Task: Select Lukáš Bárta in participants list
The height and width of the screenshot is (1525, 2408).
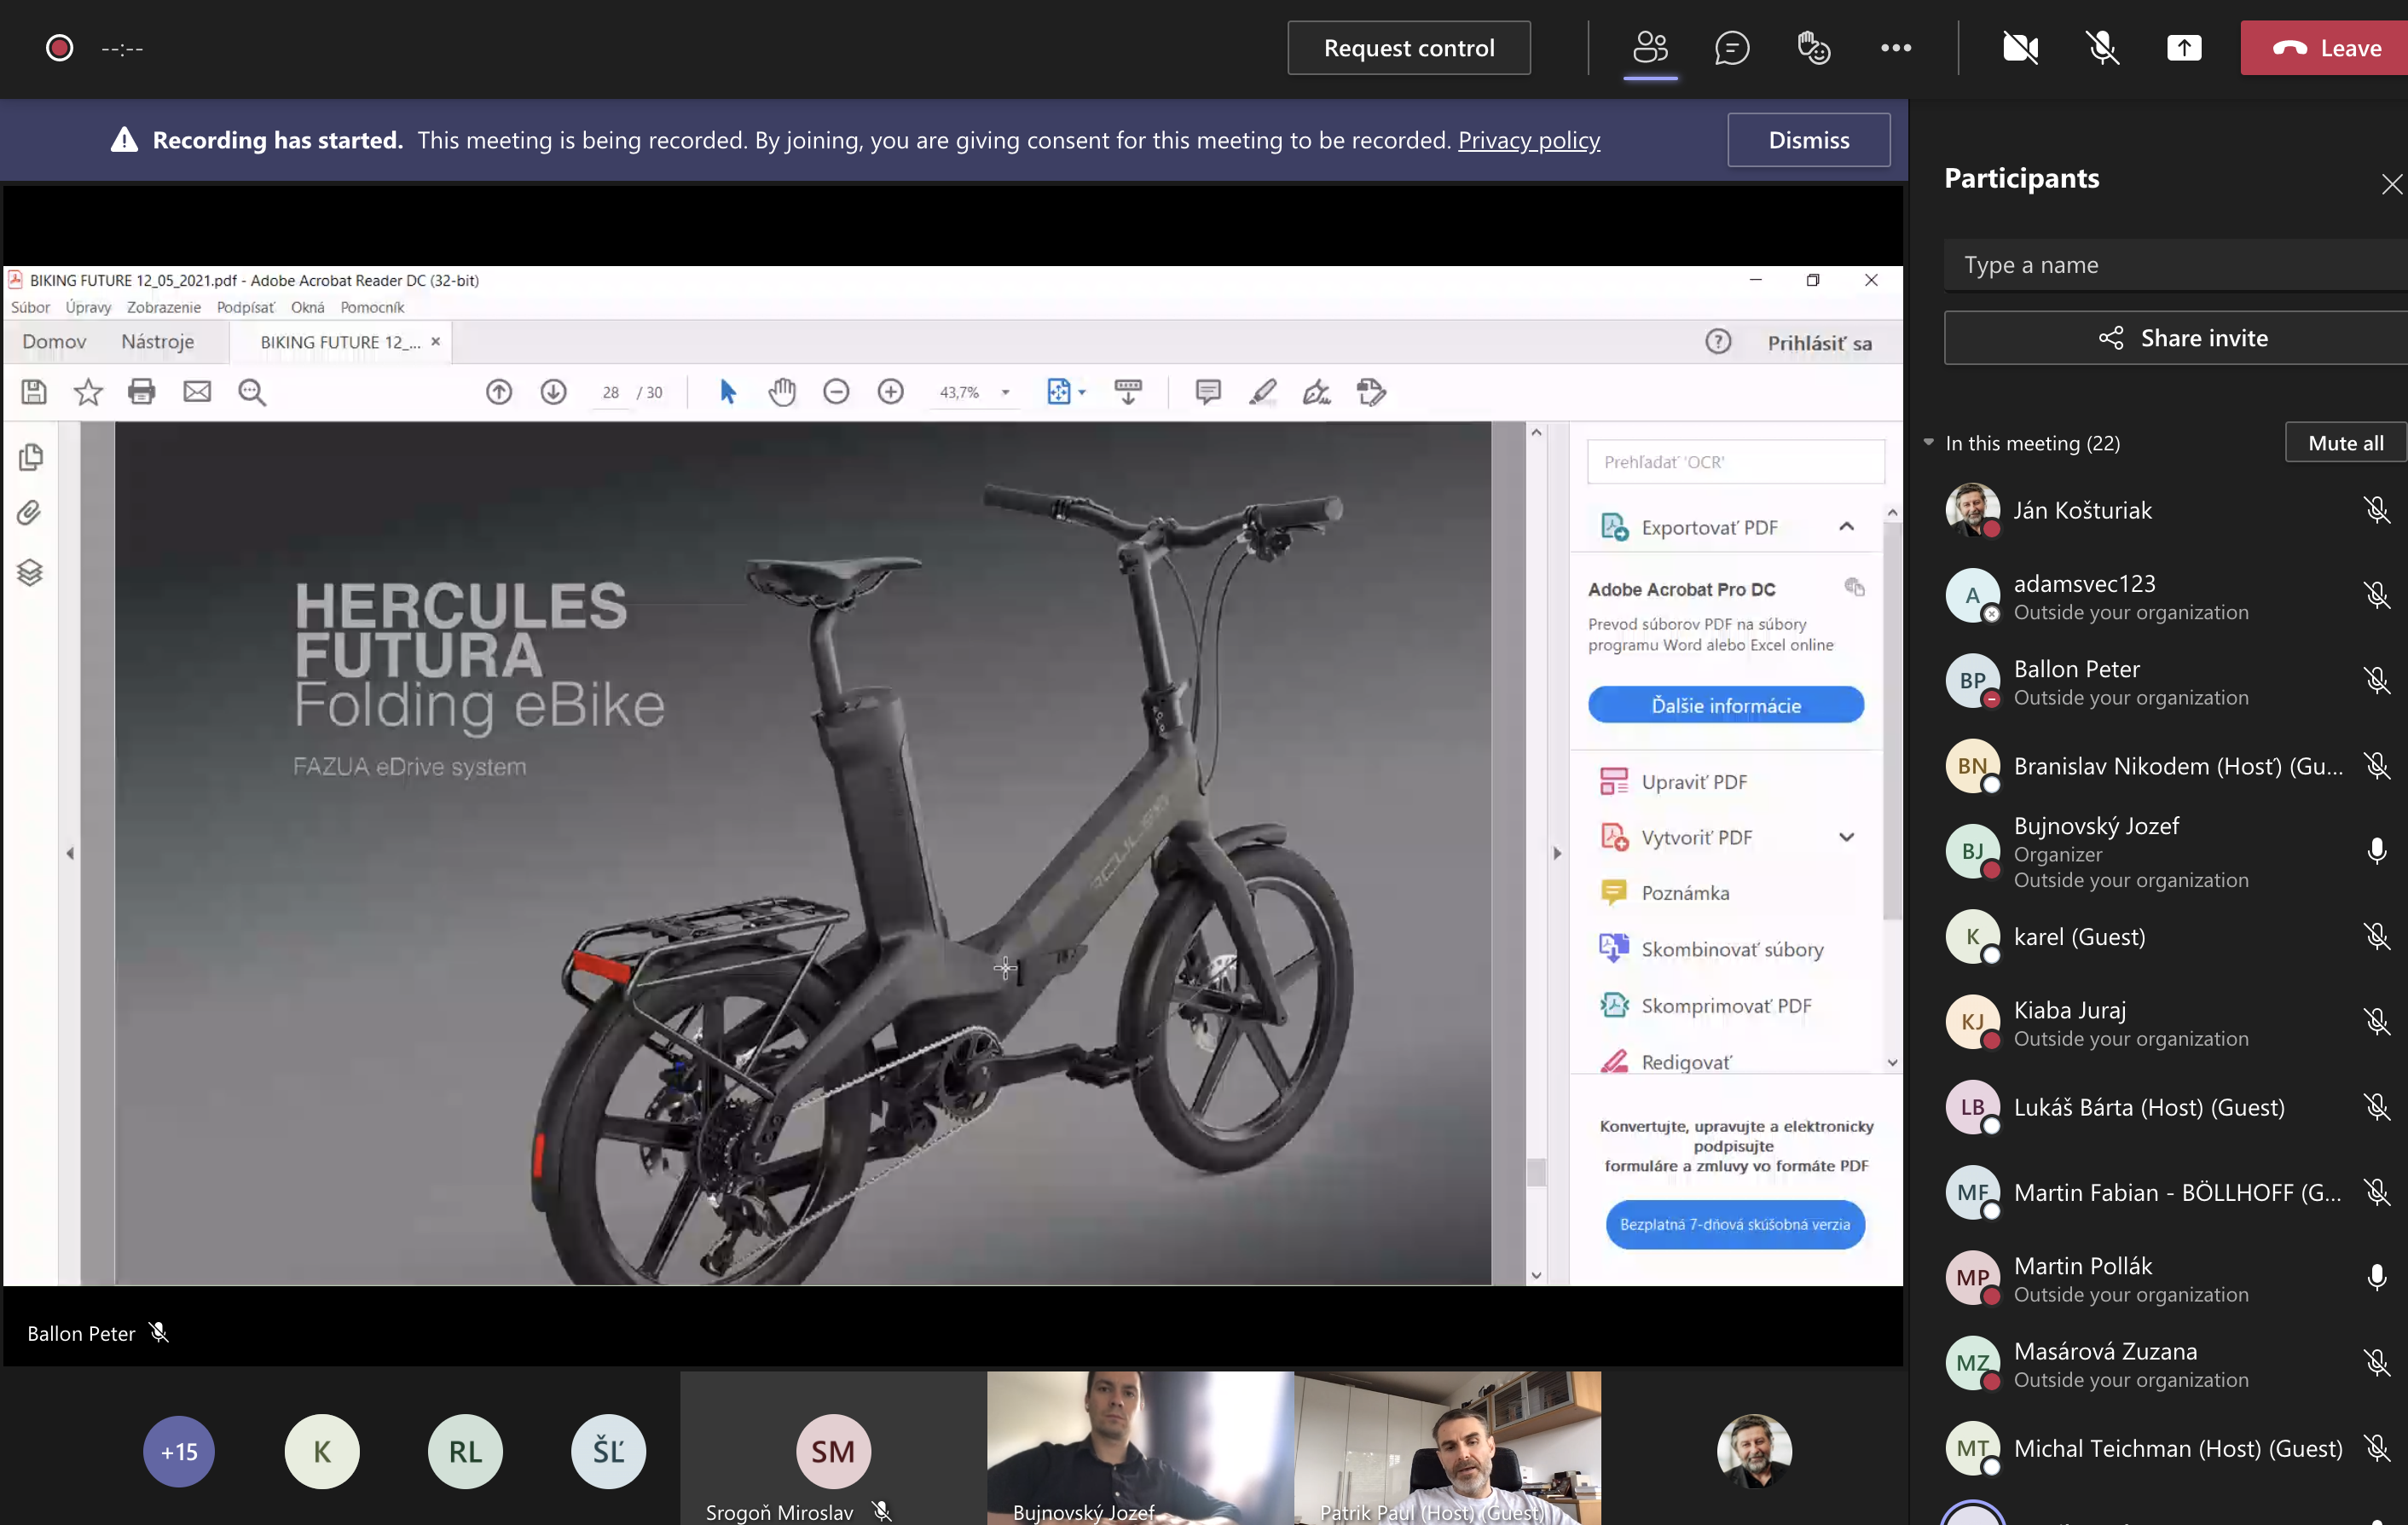Action: (x=2160, y=1107)
